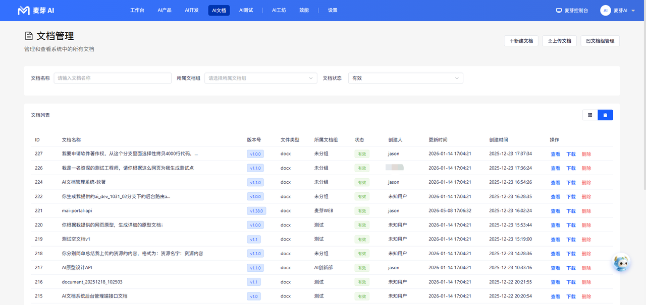Open the AI测试 menu tab
The image size is (646, 305).
point(246,11)
